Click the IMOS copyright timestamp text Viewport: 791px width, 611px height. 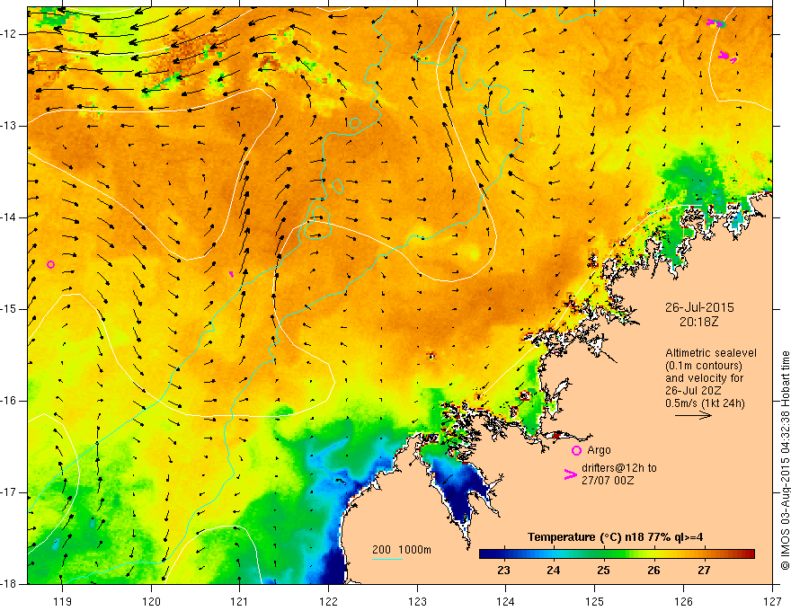[x=785, y=461]
